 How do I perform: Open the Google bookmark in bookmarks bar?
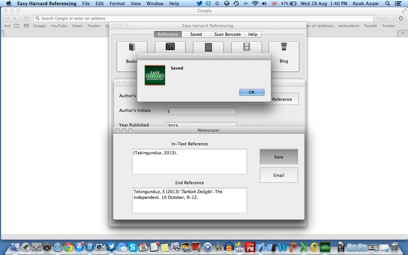point(40,26)
